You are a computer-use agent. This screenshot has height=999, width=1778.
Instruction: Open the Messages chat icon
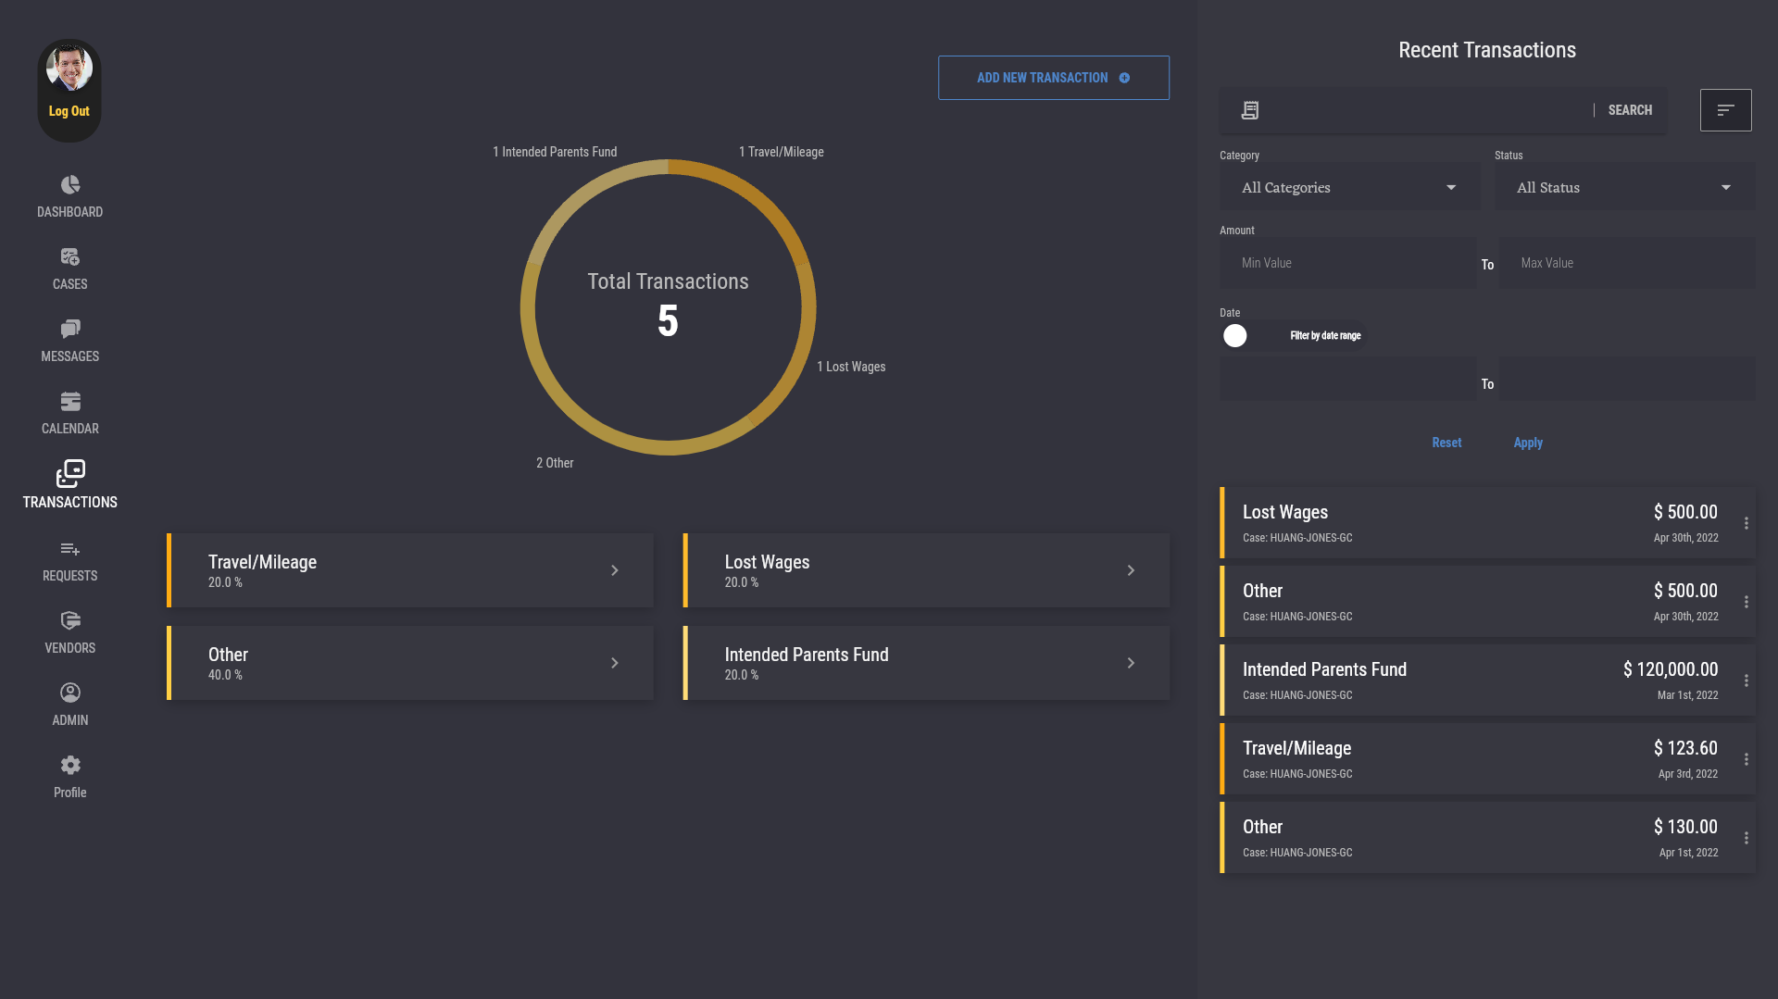[70, 330]
